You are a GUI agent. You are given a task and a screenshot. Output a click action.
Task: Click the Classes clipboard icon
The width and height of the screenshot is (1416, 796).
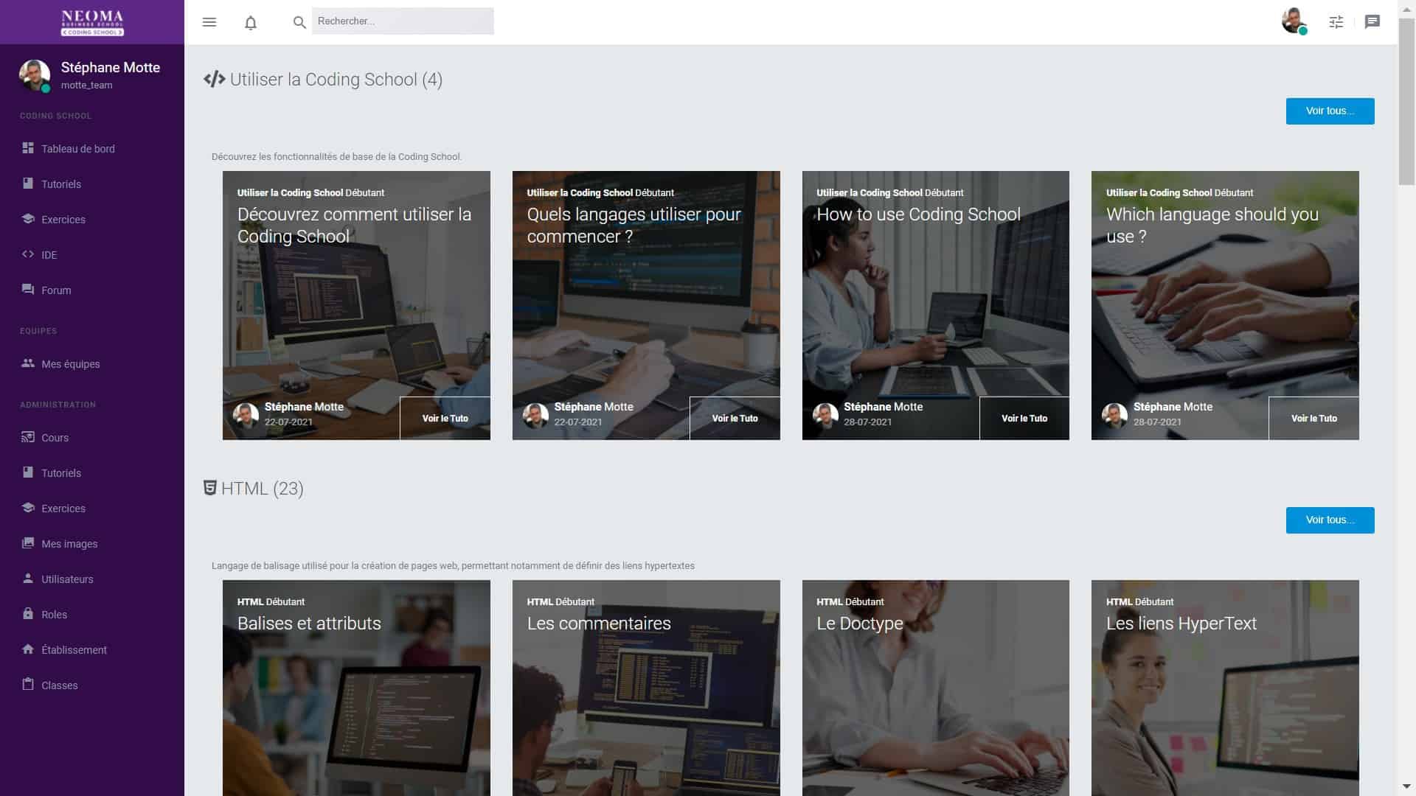click(x=28, y=684)
